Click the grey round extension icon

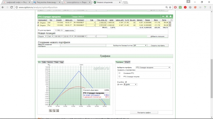(x=190, y=7)
